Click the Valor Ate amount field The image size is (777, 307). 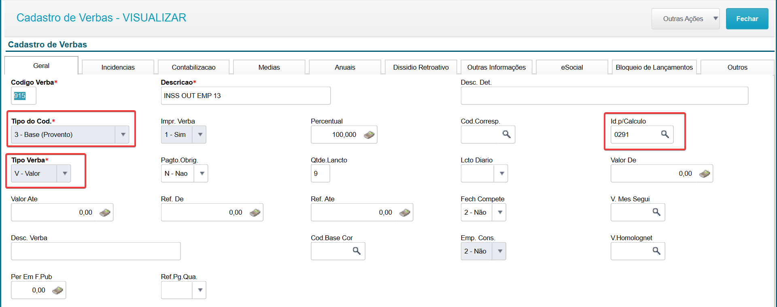point(62,212)
